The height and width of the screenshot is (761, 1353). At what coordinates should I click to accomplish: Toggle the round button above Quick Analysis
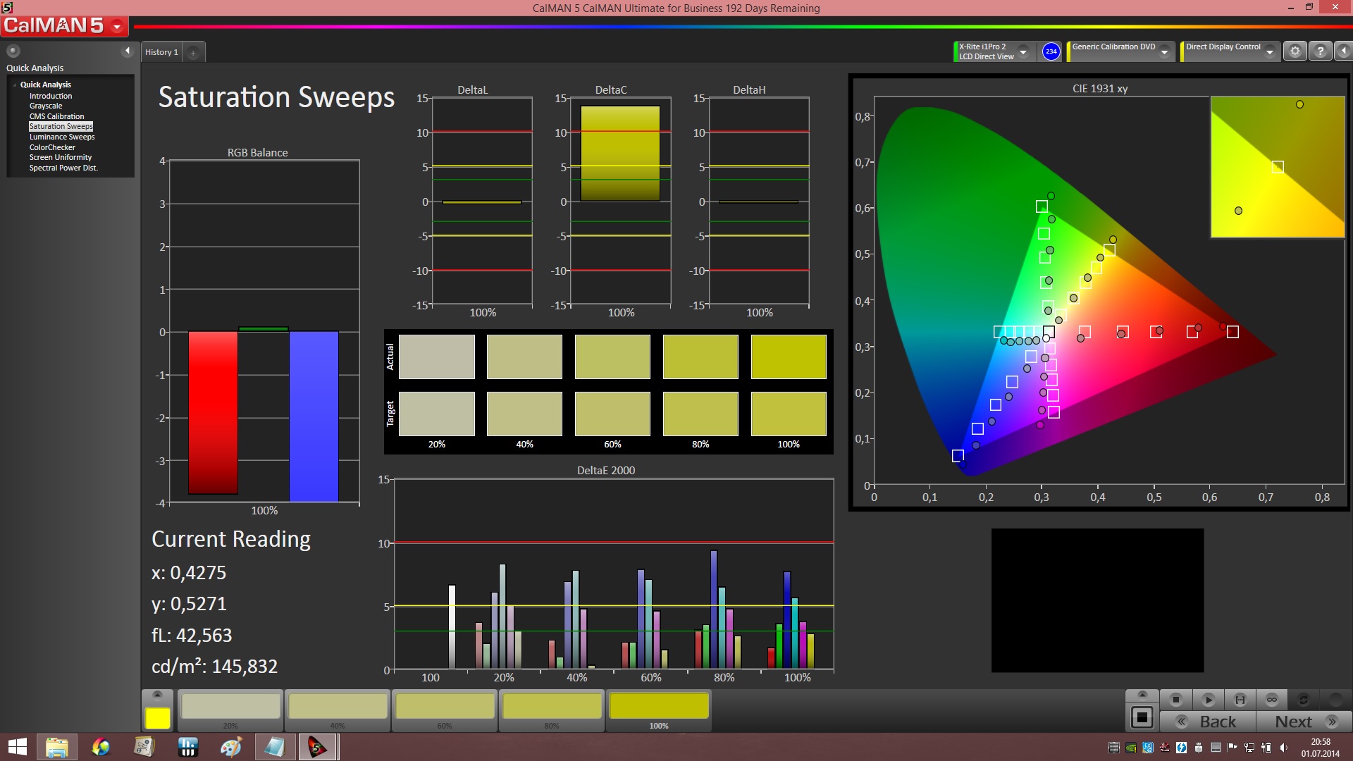13,51
